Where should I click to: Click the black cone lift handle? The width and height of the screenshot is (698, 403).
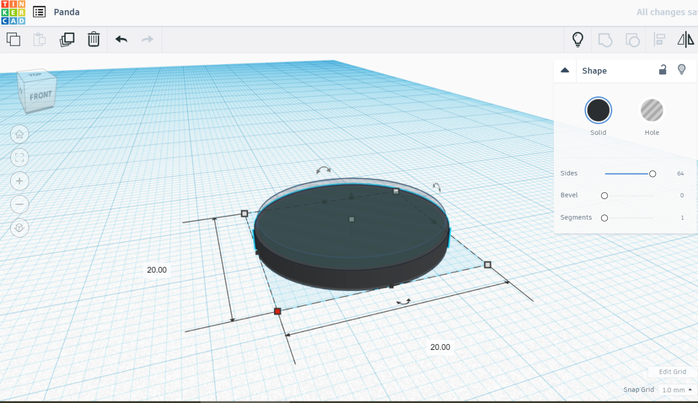click(351, 196)
